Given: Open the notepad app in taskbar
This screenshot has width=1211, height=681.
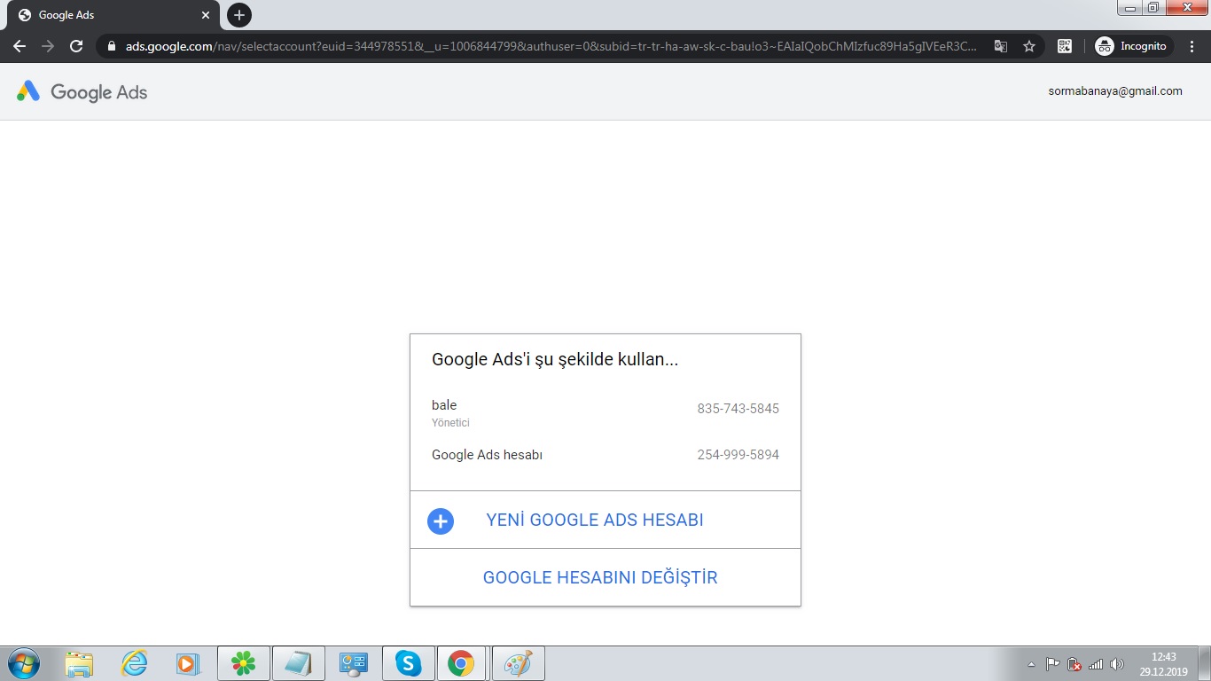Looking at the screenshot, I should click(298, 663).
